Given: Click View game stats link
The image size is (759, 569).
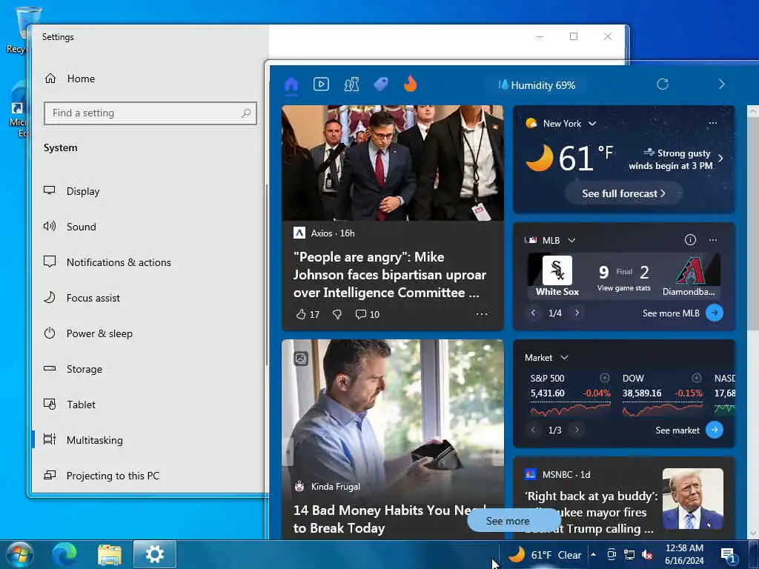Looking at the screenshot, I should (623, 288).
